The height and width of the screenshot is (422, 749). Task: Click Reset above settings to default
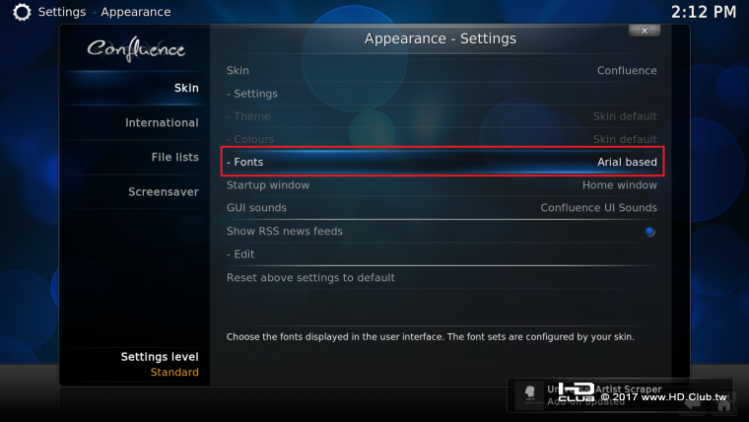coord(442,278)
